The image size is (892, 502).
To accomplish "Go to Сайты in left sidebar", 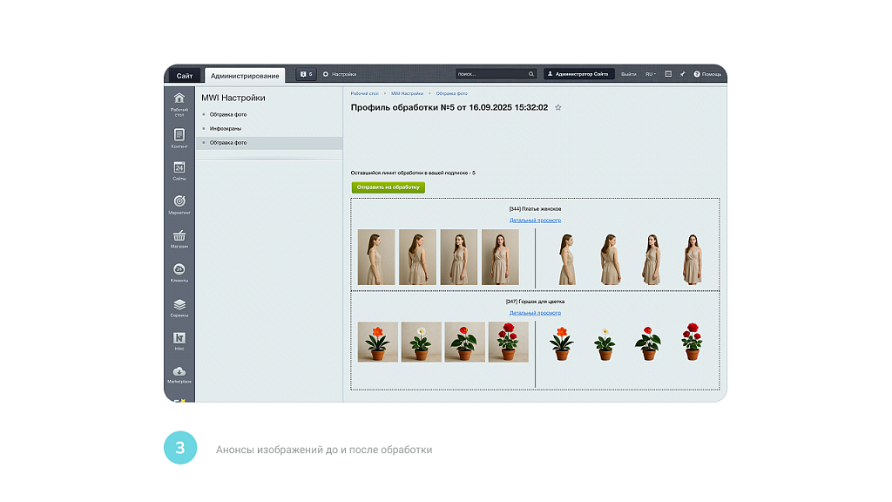I will tap(179, 170).
